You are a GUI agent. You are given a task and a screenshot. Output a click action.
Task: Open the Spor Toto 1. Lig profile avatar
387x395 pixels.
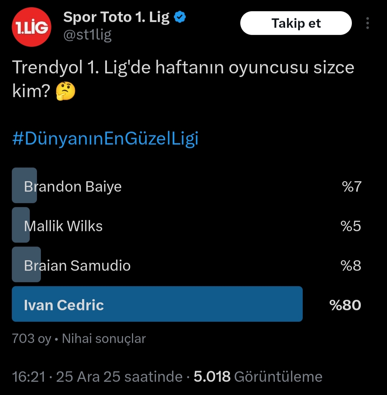pos(32,28)
